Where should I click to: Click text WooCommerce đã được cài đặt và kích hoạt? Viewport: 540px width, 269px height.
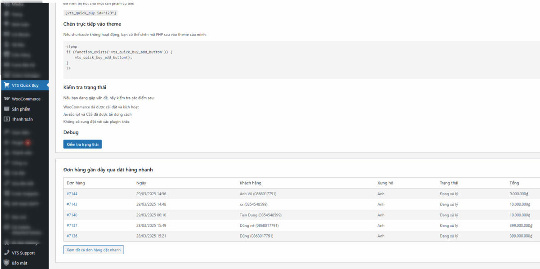(x=101, y=107)
